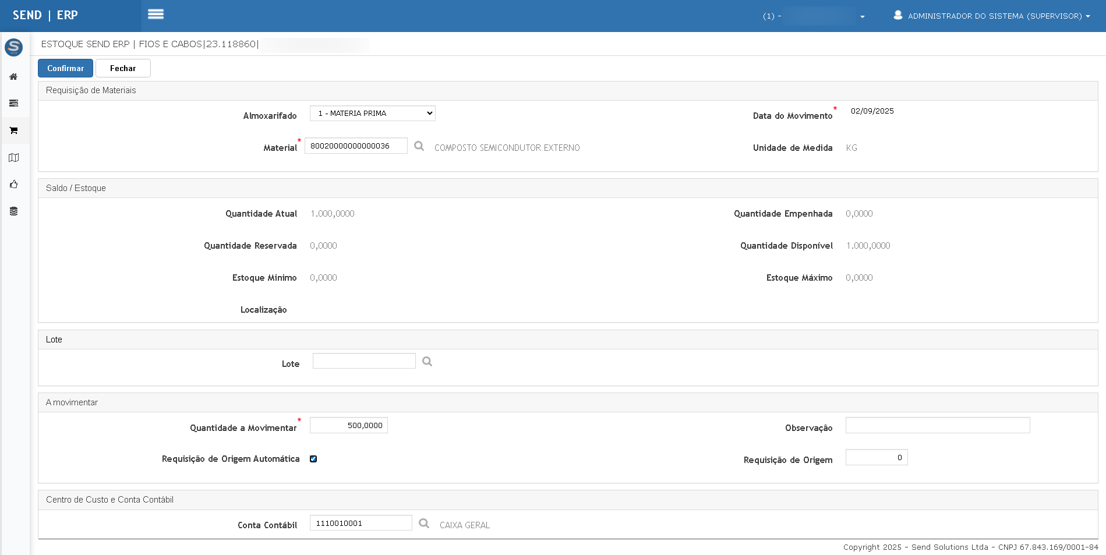Uncheck Requisição de Origem Automática checkbox
1106x555 pixels.
tap(313, 459)
